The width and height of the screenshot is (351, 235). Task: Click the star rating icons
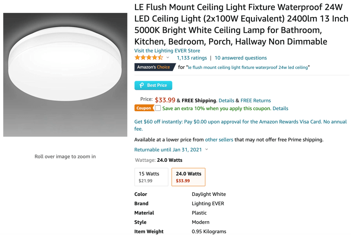149,58
